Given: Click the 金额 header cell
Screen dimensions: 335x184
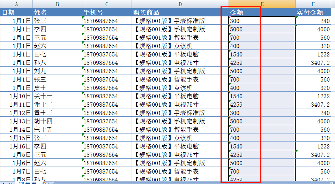Looking at the screenshot, I should [262, 13].
